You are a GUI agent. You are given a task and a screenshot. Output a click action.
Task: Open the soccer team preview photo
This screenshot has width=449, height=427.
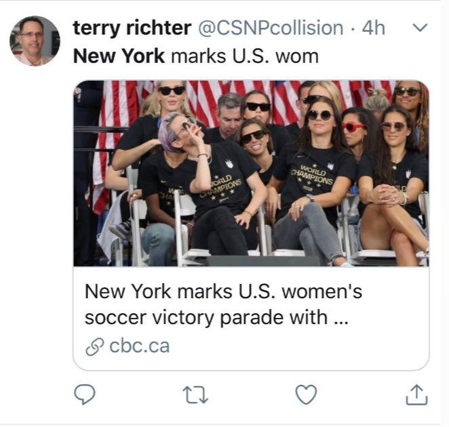click(x=251, y=173)
